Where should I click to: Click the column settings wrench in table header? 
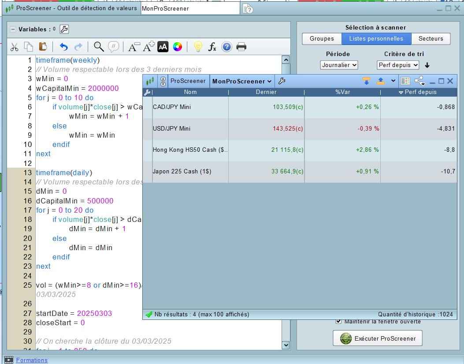(147, 92)
